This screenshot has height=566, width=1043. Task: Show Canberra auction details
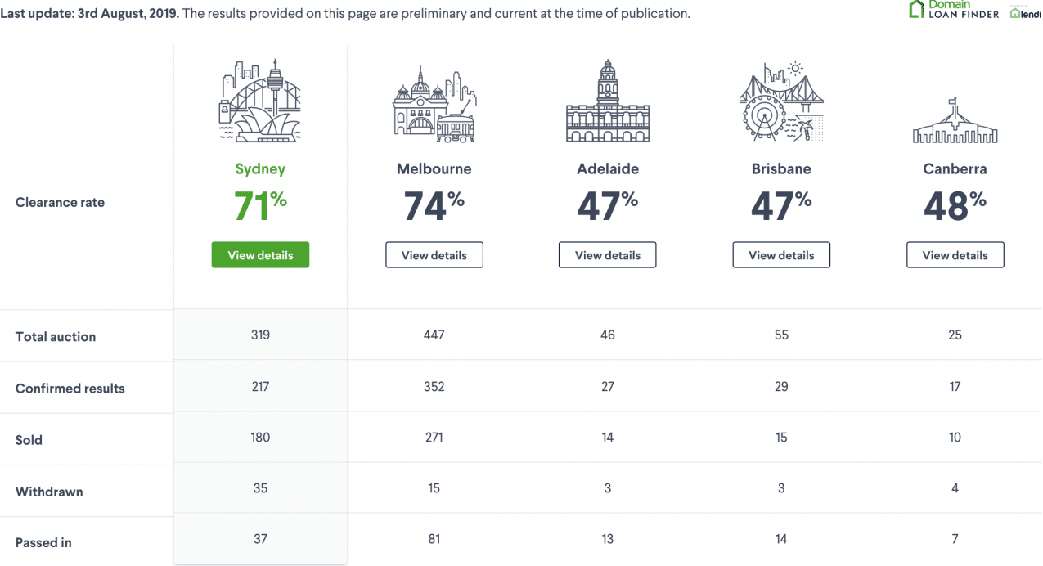(955, 255)
